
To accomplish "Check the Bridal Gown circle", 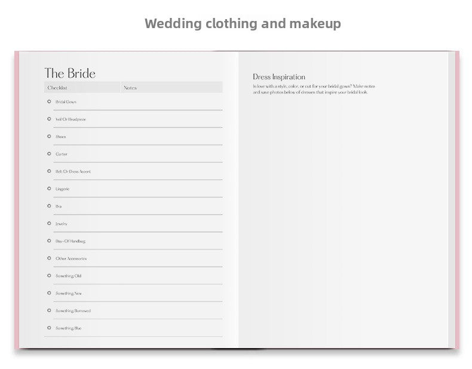I will [x=49, y=102].
